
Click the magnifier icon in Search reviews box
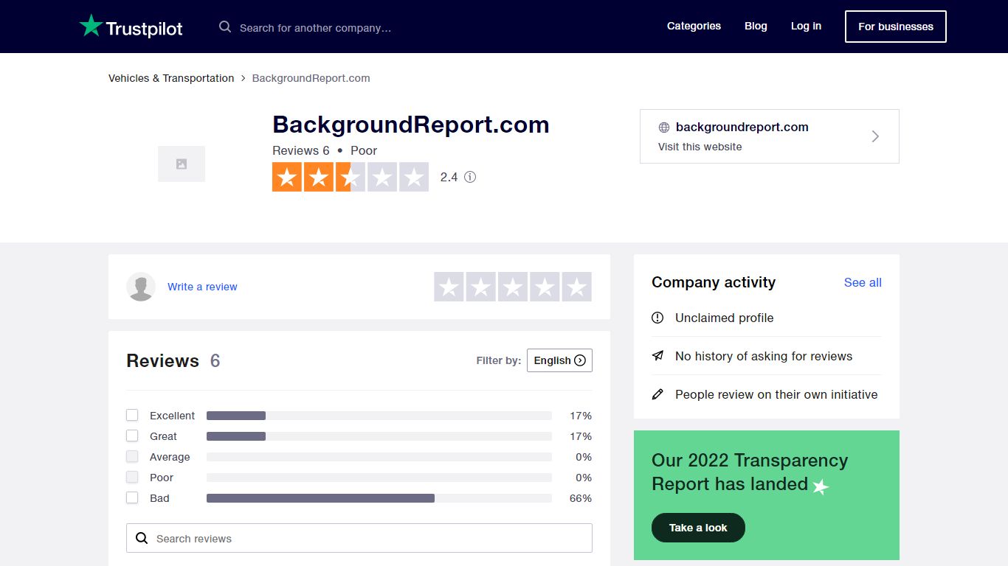point(142,538)
